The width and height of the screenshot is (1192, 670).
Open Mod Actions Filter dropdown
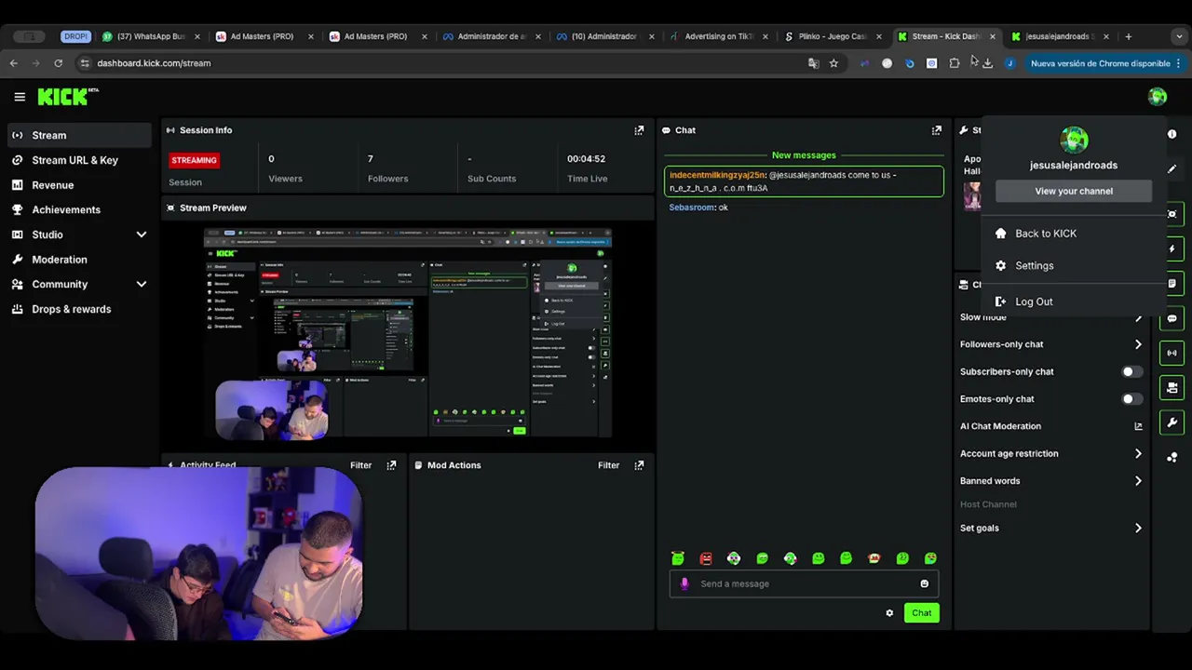(608, 465)
